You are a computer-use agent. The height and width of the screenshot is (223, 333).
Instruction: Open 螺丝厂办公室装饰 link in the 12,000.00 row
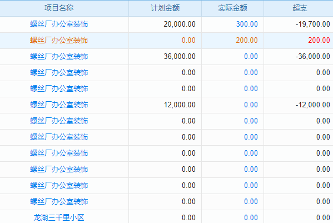click(59, 105)
